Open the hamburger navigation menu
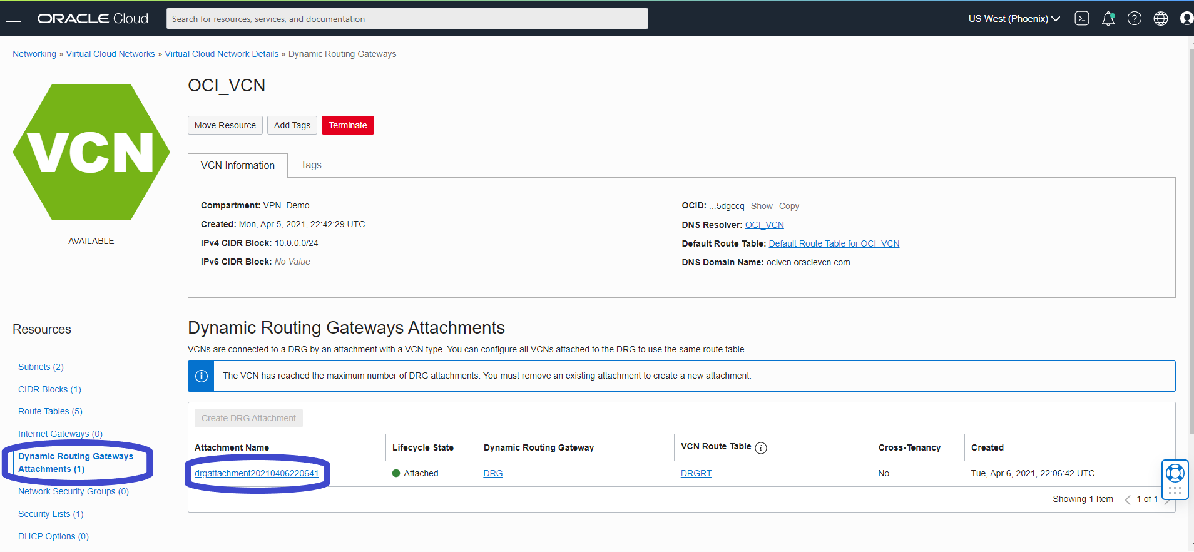 point(14,18)
